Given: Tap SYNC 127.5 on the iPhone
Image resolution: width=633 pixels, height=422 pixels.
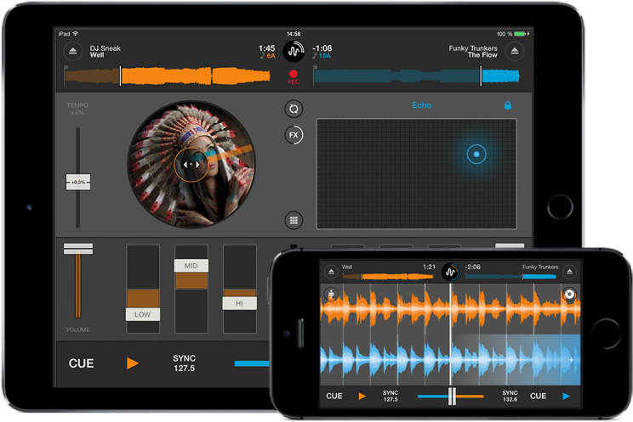Looking at the screenshot, I should click(x=391, y=397).
